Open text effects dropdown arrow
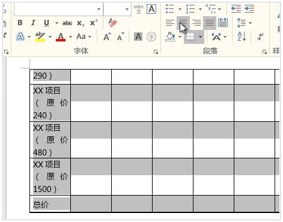 (x=29, y=37)
